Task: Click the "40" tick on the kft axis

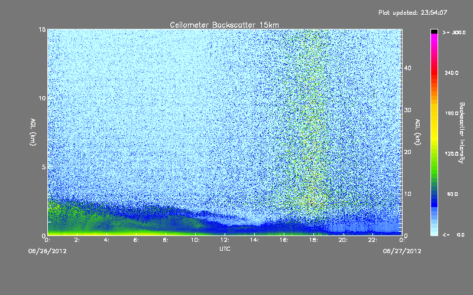Action: tap(407, 68)
